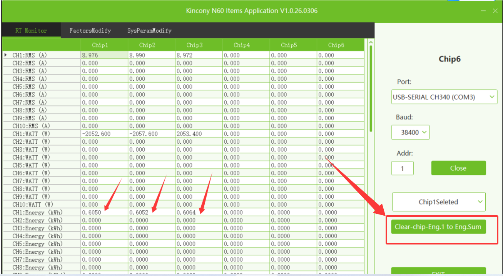Select the Chip6 column header

336,45
